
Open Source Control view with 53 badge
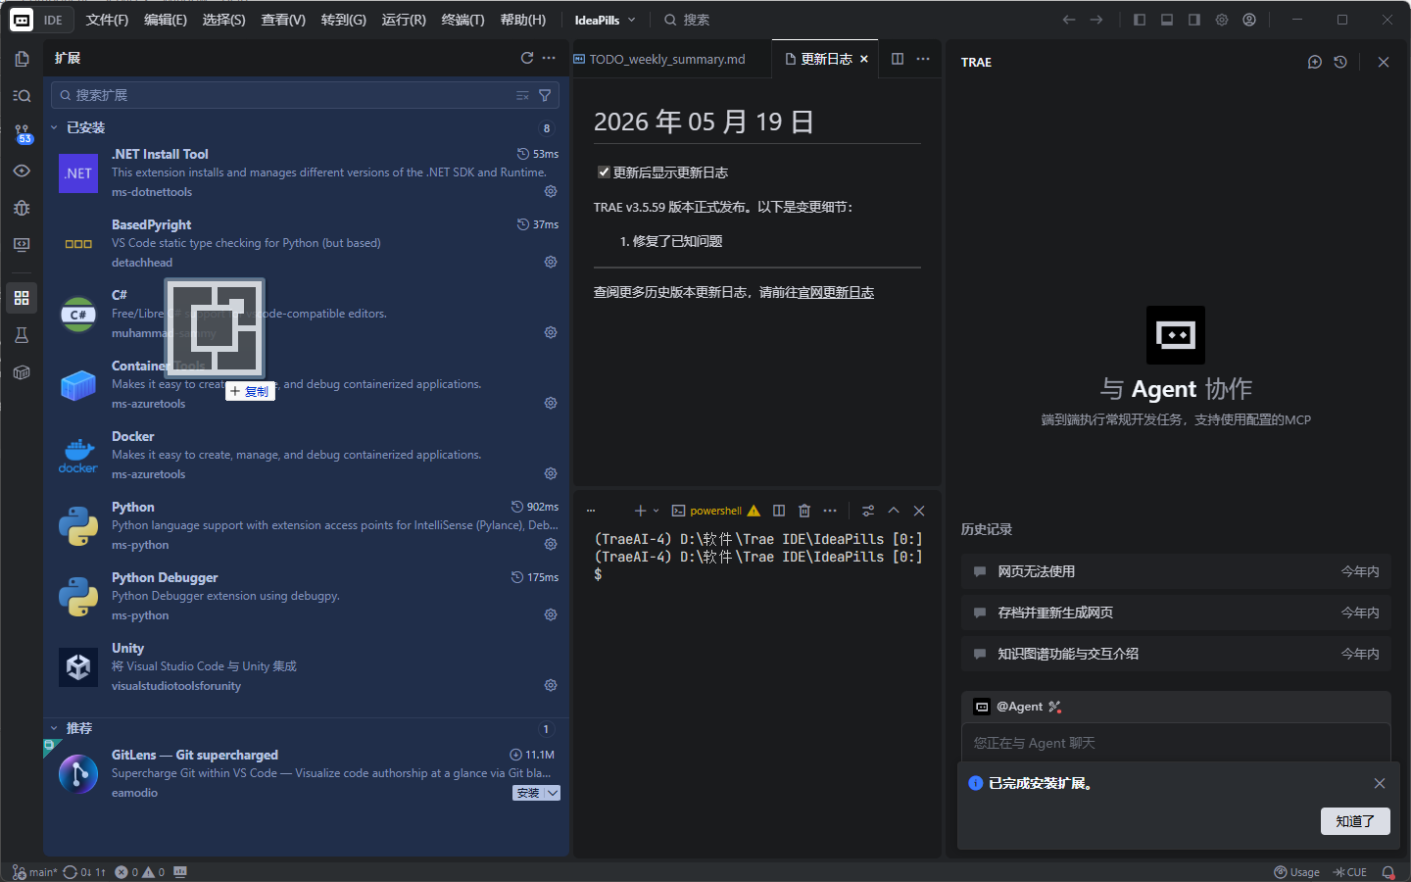pos(22,133)
